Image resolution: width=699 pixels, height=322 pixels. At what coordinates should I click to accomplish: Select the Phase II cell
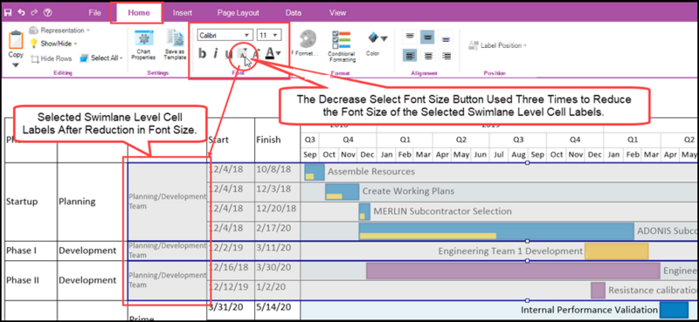click(31, 281)
